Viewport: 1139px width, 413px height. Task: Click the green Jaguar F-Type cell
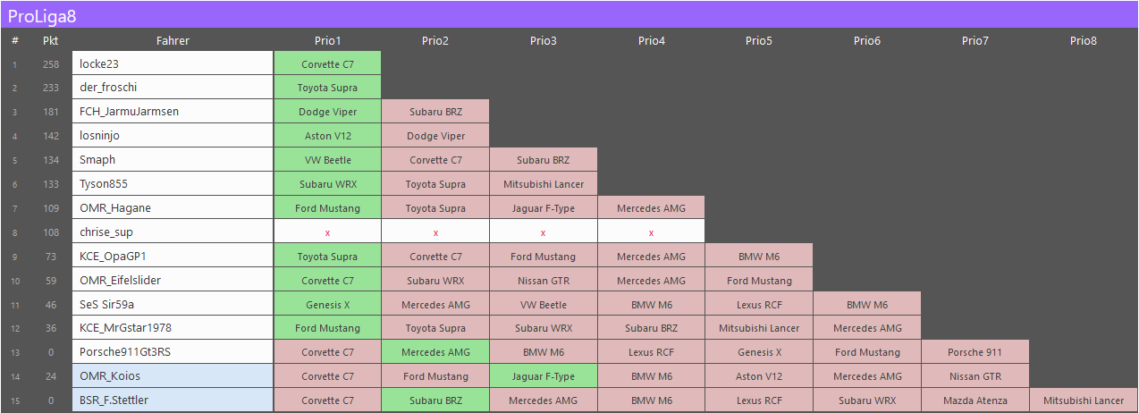pos(543,376)
